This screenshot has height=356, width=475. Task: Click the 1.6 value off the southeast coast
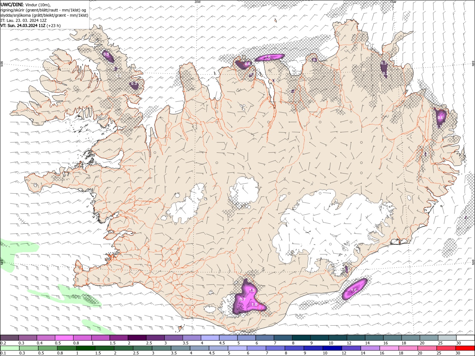click(x=354, y=290)
